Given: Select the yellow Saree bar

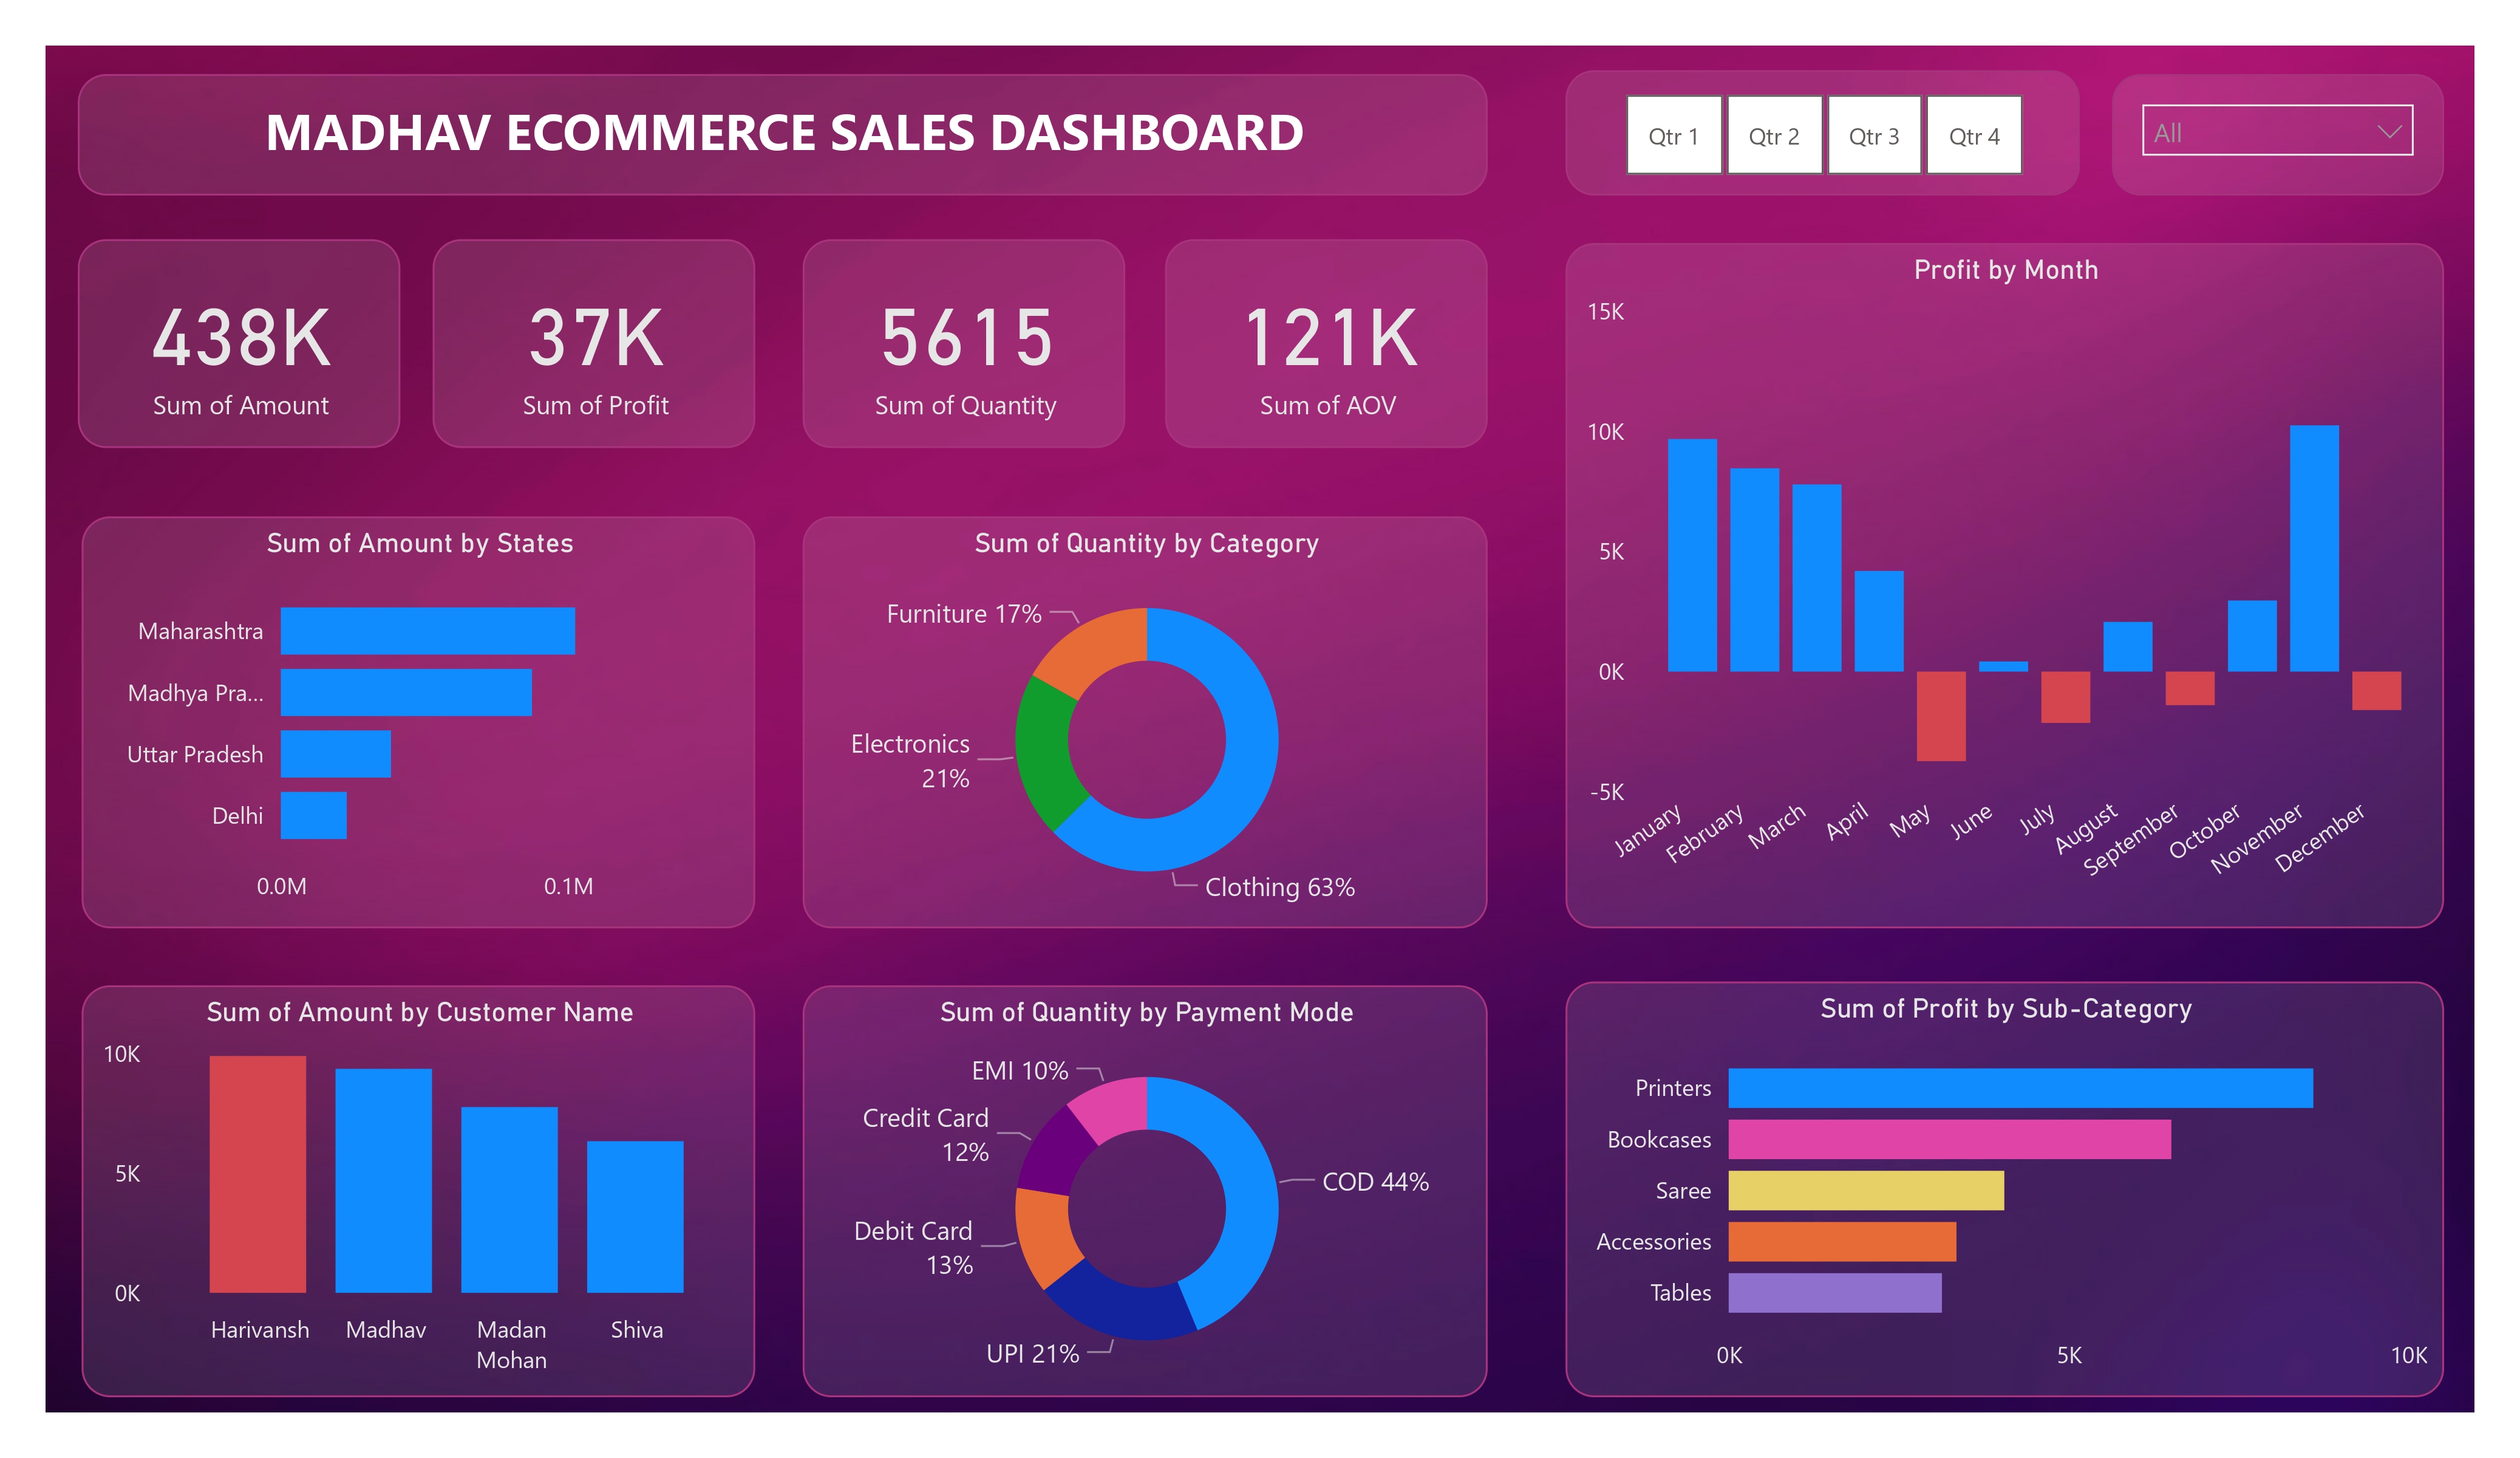Looking at the screenshot, I should click(1866, 1190).
